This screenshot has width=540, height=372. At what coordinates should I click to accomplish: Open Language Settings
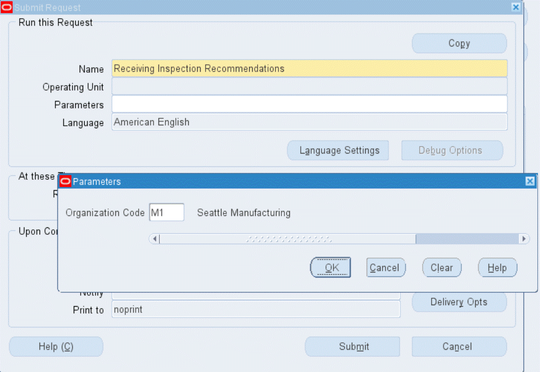tap(338, 150)
